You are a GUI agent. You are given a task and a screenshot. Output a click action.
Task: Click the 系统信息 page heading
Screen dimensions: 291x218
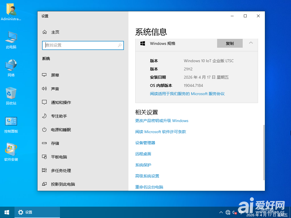click(151, 32)
